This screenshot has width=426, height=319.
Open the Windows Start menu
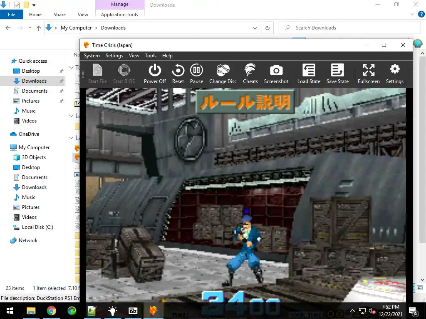pyautogui.click(x=10, y=311)
